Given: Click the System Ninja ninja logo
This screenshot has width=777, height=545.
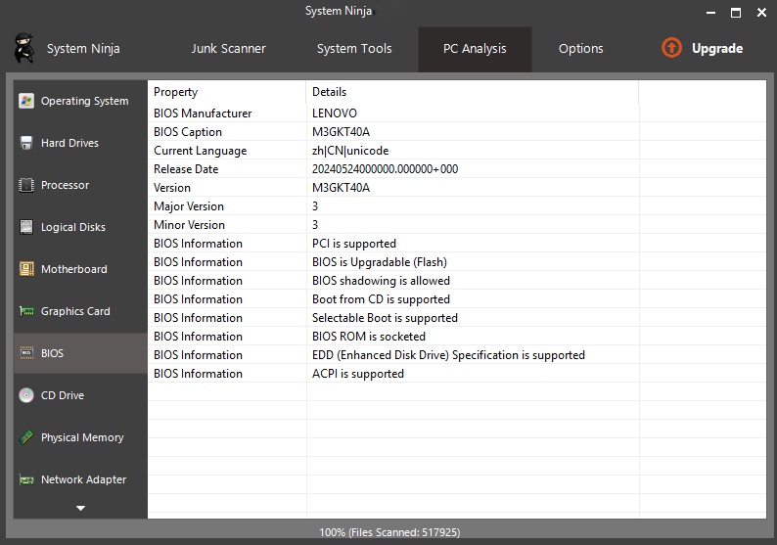Looking at the screenshot, I should (x=24, y=48).
